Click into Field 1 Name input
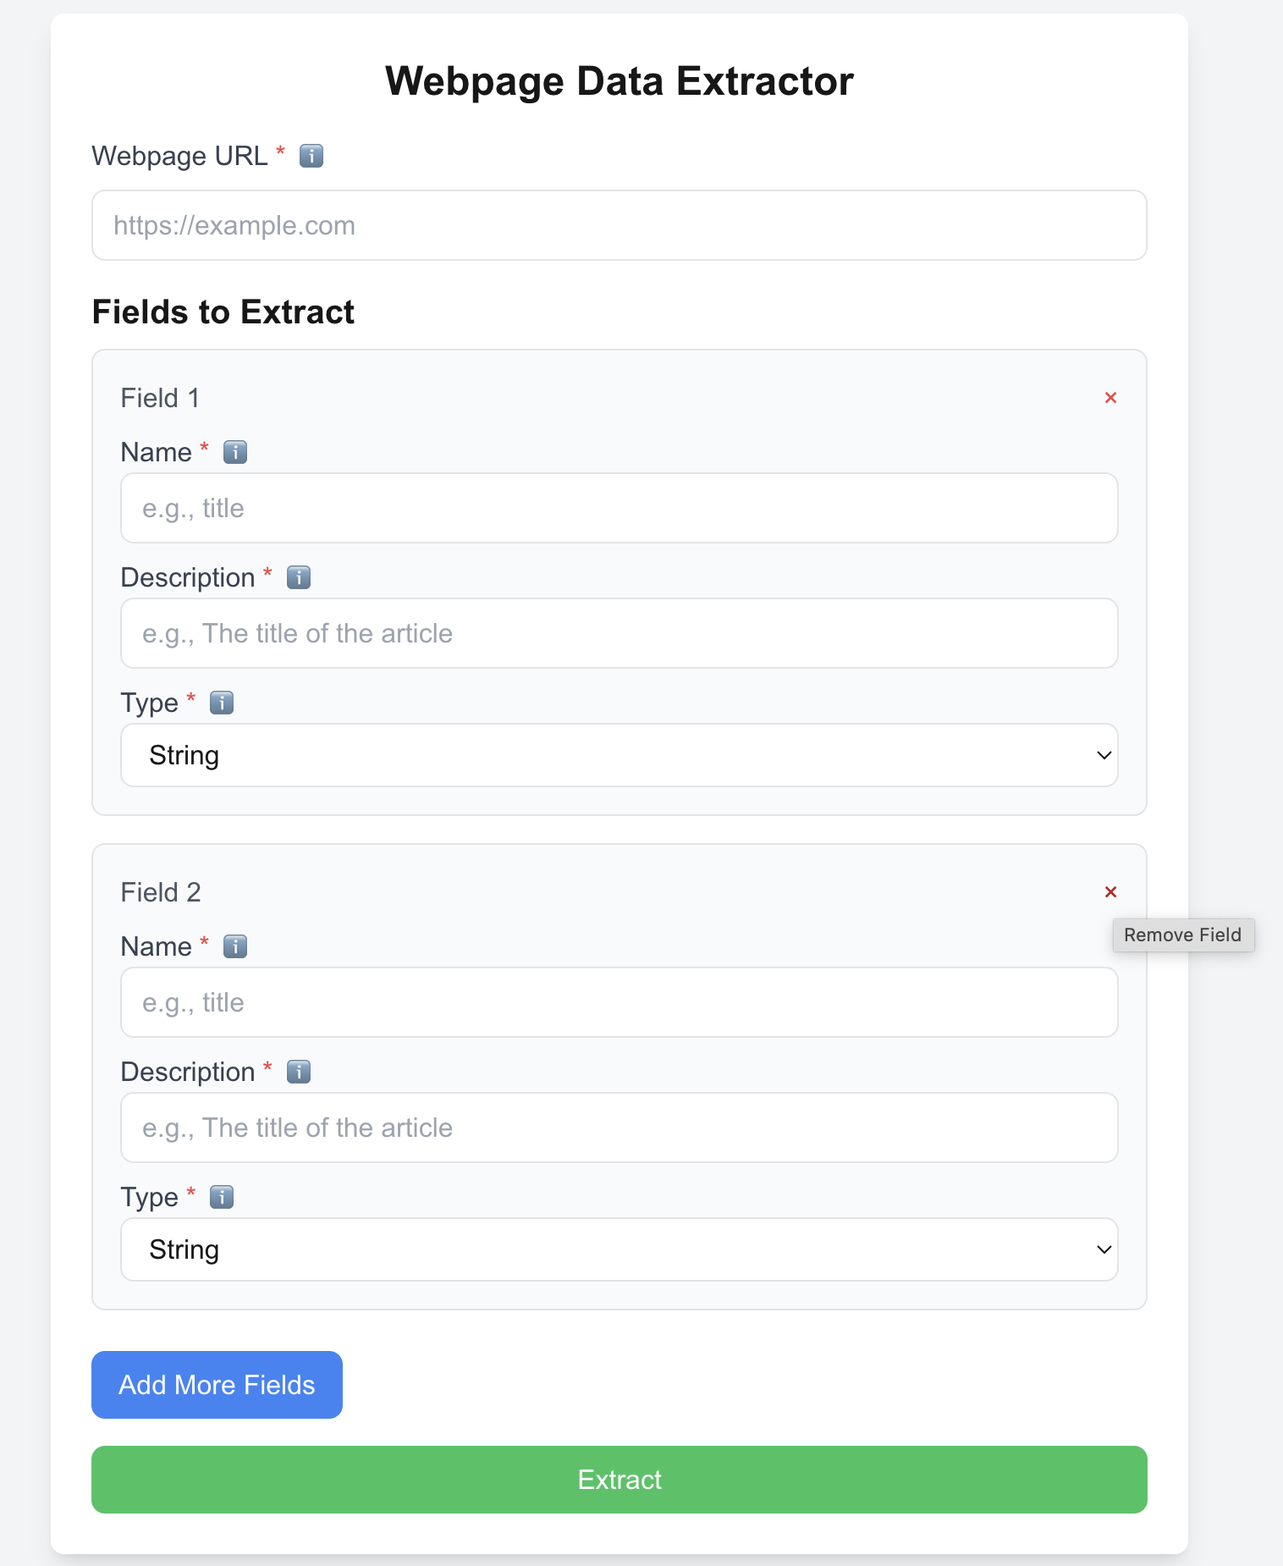This screenshot has width=1283, height=1566. (x=619, y=508)
